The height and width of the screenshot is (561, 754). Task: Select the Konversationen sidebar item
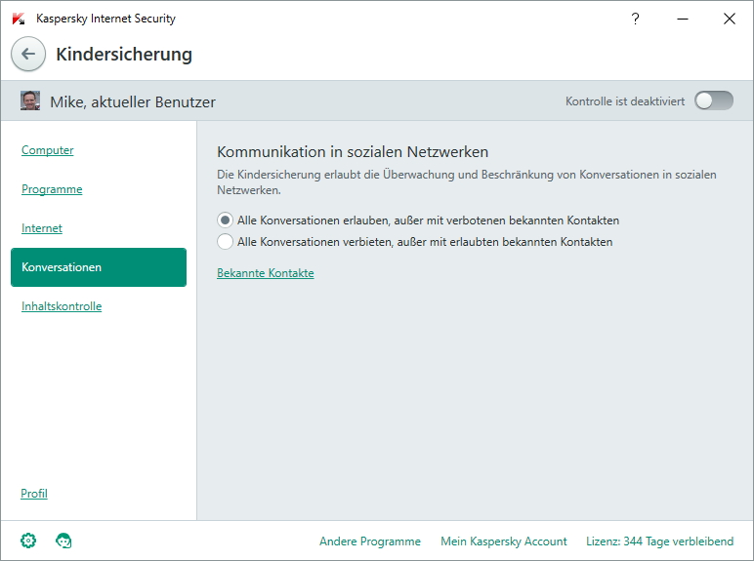point(99,267)
